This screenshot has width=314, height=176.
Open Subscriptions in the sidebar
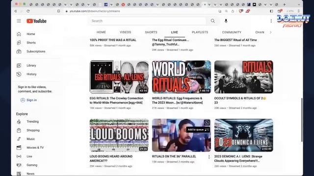pos(35,51)
